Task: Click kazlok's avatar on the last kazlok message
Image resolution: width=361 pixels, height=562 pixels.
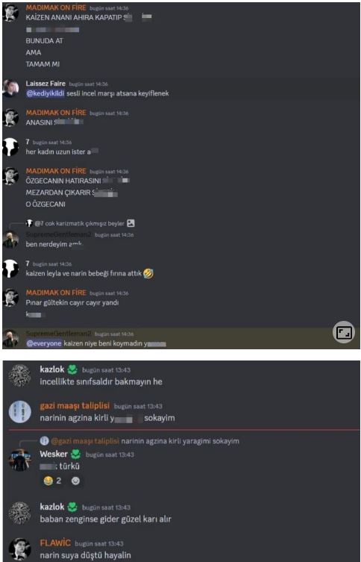Action: click(x=19, y=513)
